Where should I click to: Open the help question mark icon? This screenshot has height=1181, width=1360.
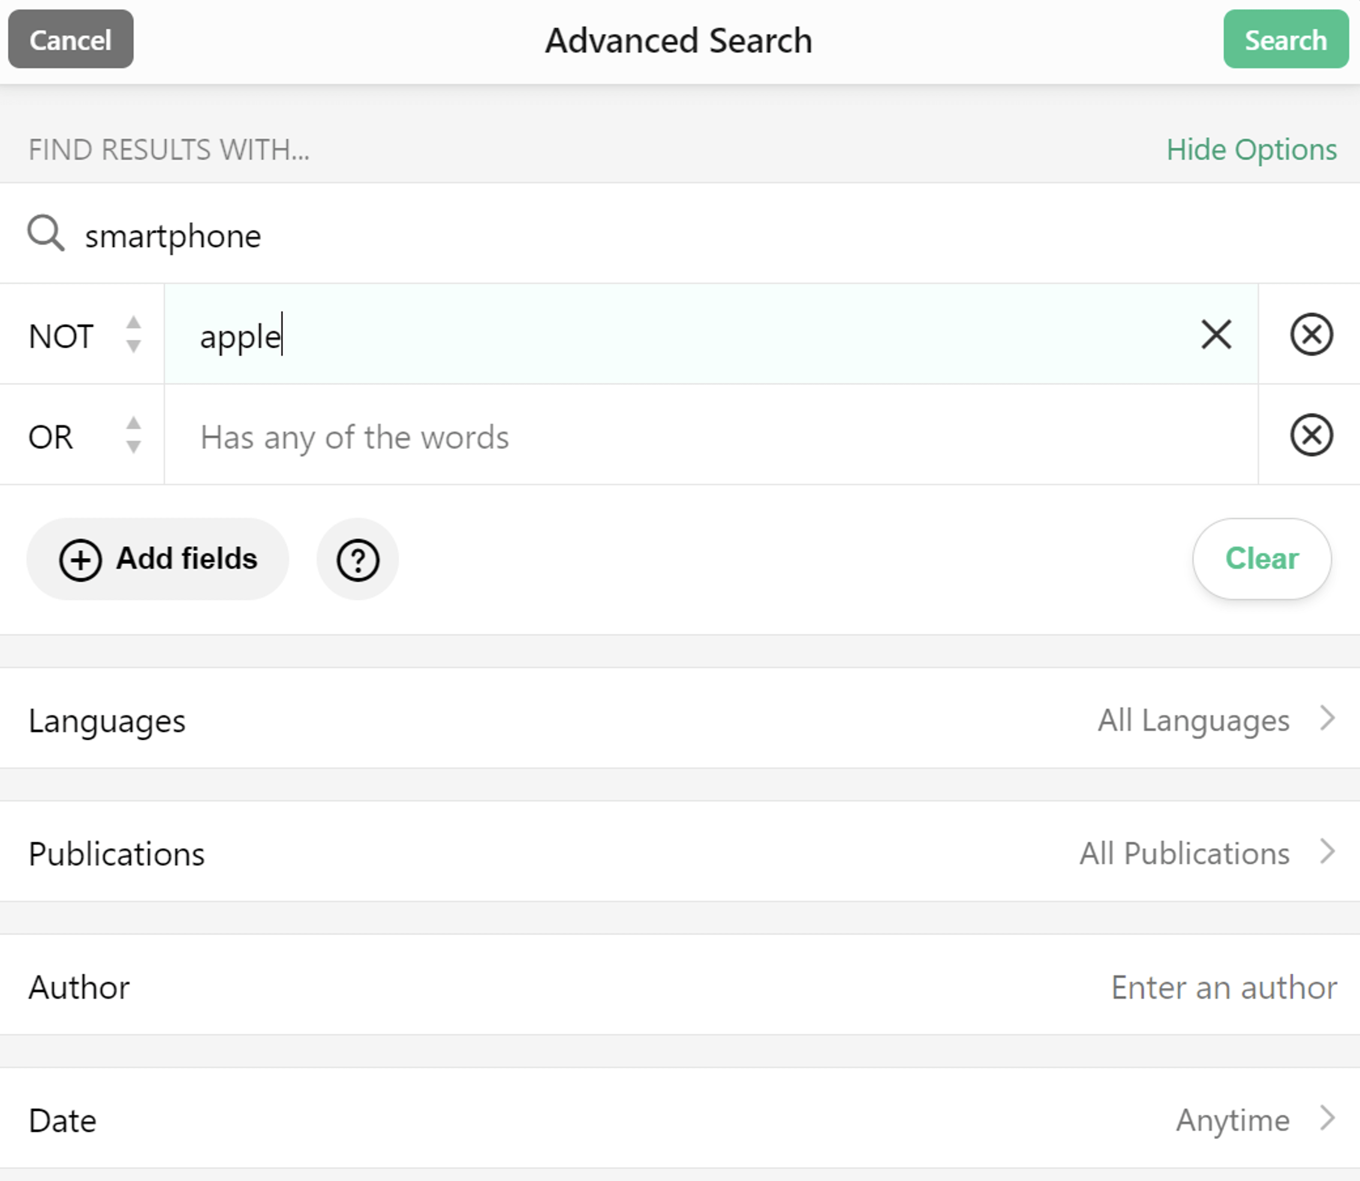357,559
